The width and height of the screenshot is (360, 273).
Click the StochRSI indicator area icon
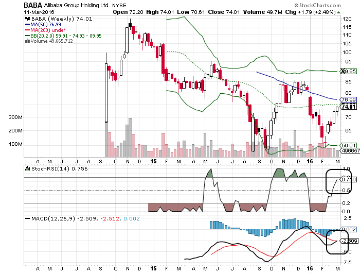[28, 168]
